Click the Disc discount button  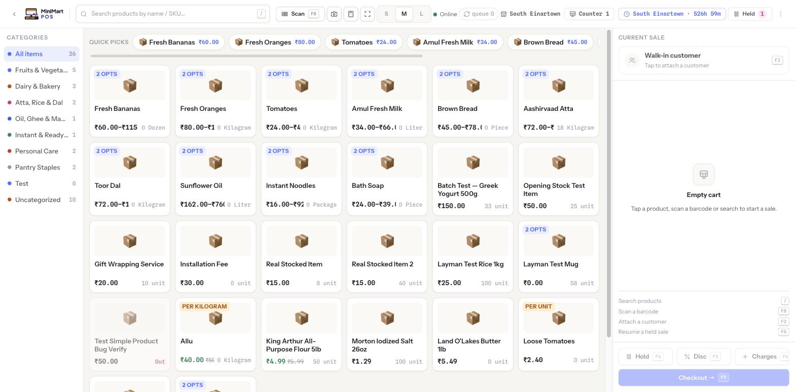pyautogui.click(x=703, y=357)
